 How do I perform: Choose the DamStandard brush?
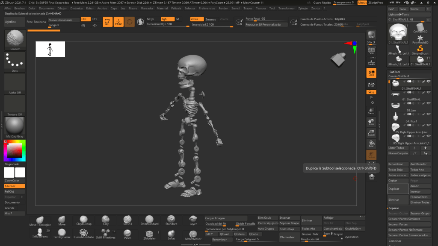click(149, 220)
